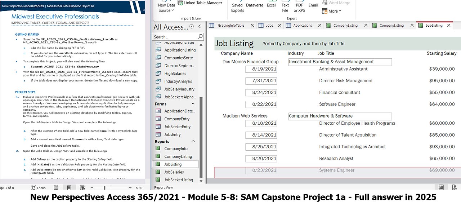Switch to Report View in Access status bar
The image size is (461, 204).
click(x=441, y=187)
